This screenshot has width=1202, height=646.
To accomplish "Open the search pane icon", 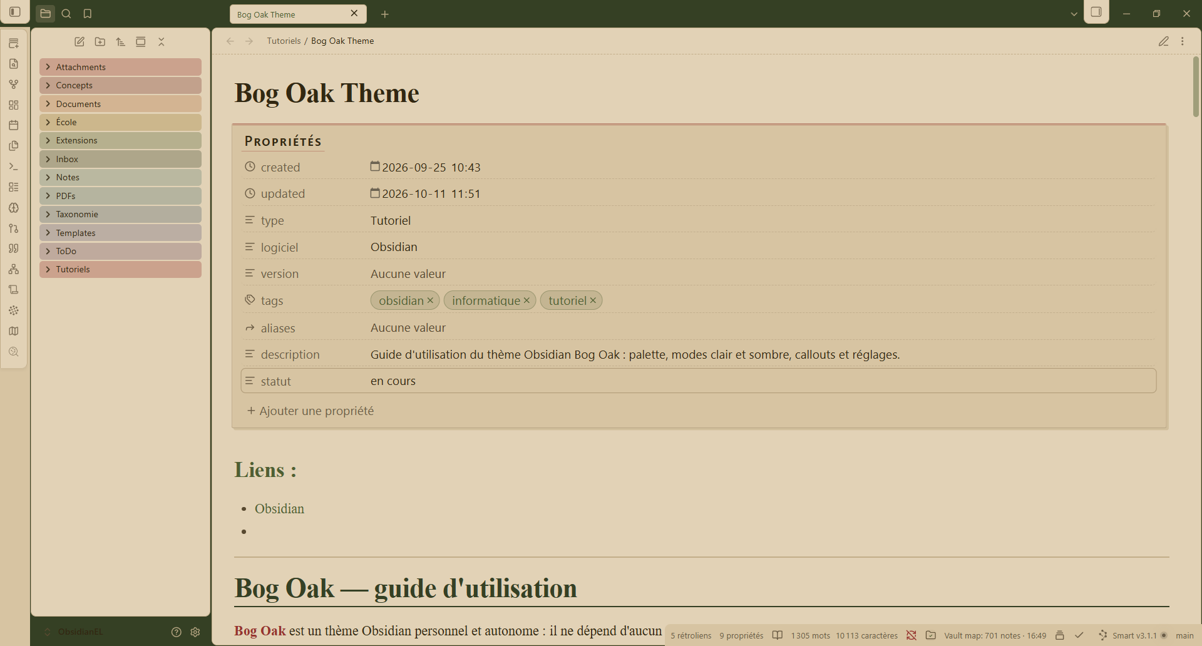I will [x=66, y=14].
